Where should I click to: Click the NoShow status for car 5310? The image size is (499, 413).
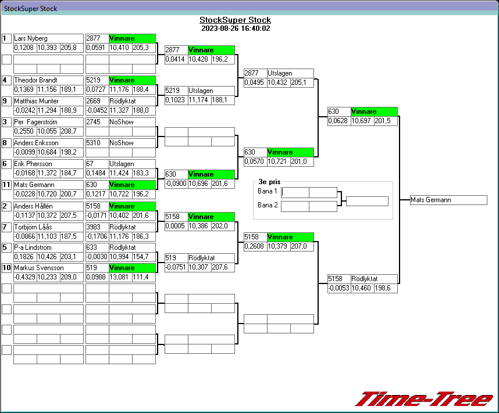pos(132,143)
